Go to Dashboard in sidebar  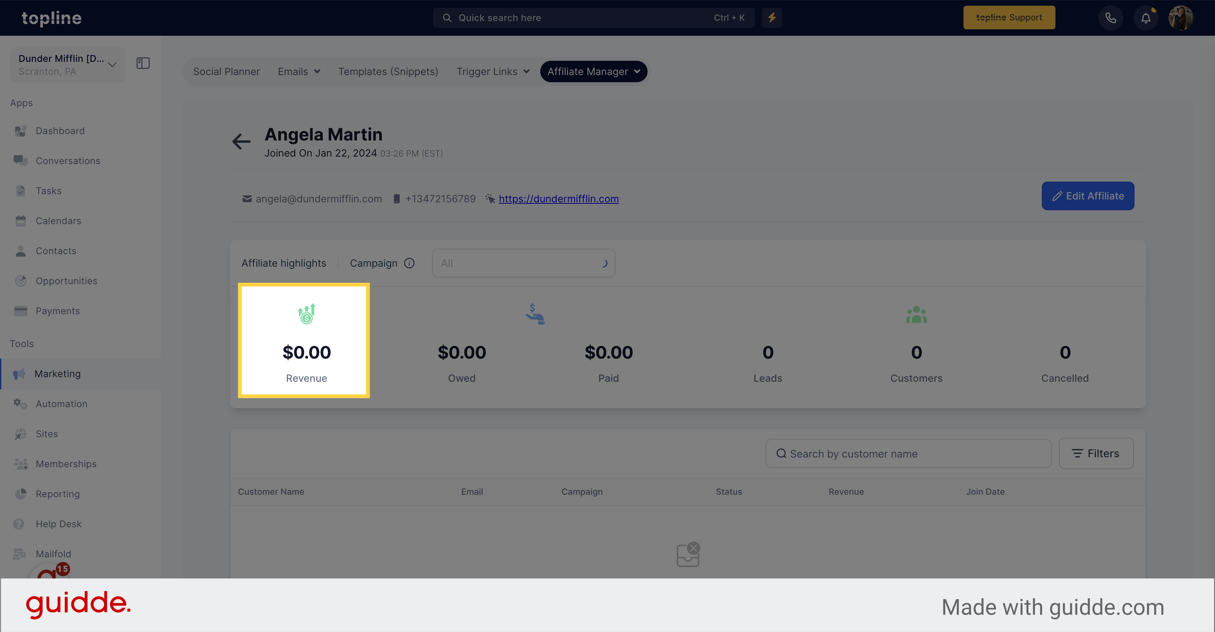60,131
